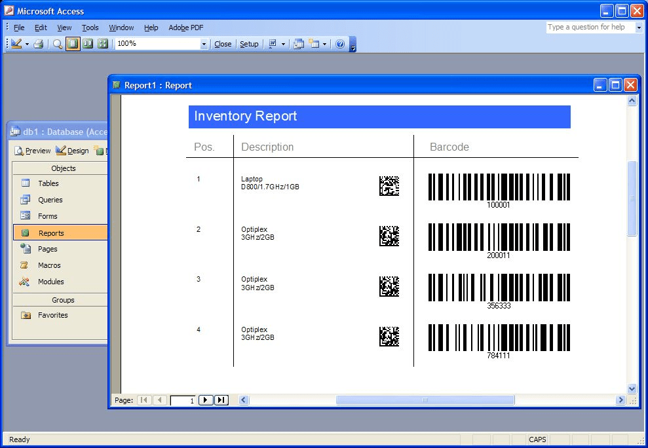Screen dimensions: 648x448
Task: Click the Close button to exit print preview
Action: point(223,44)
